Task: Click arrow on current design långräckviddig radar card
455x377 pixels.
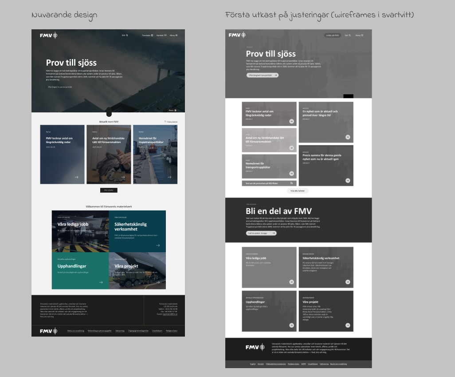Action: tap(77, 177)
